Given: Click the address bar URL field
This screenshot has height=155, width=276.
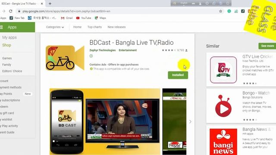Looking at the screenshot, I should pos(116,11).
